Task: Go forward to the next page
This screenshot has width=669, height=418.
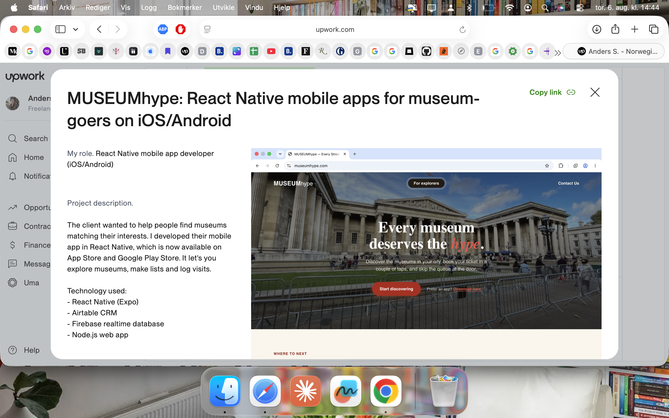Action: [118, 29]
